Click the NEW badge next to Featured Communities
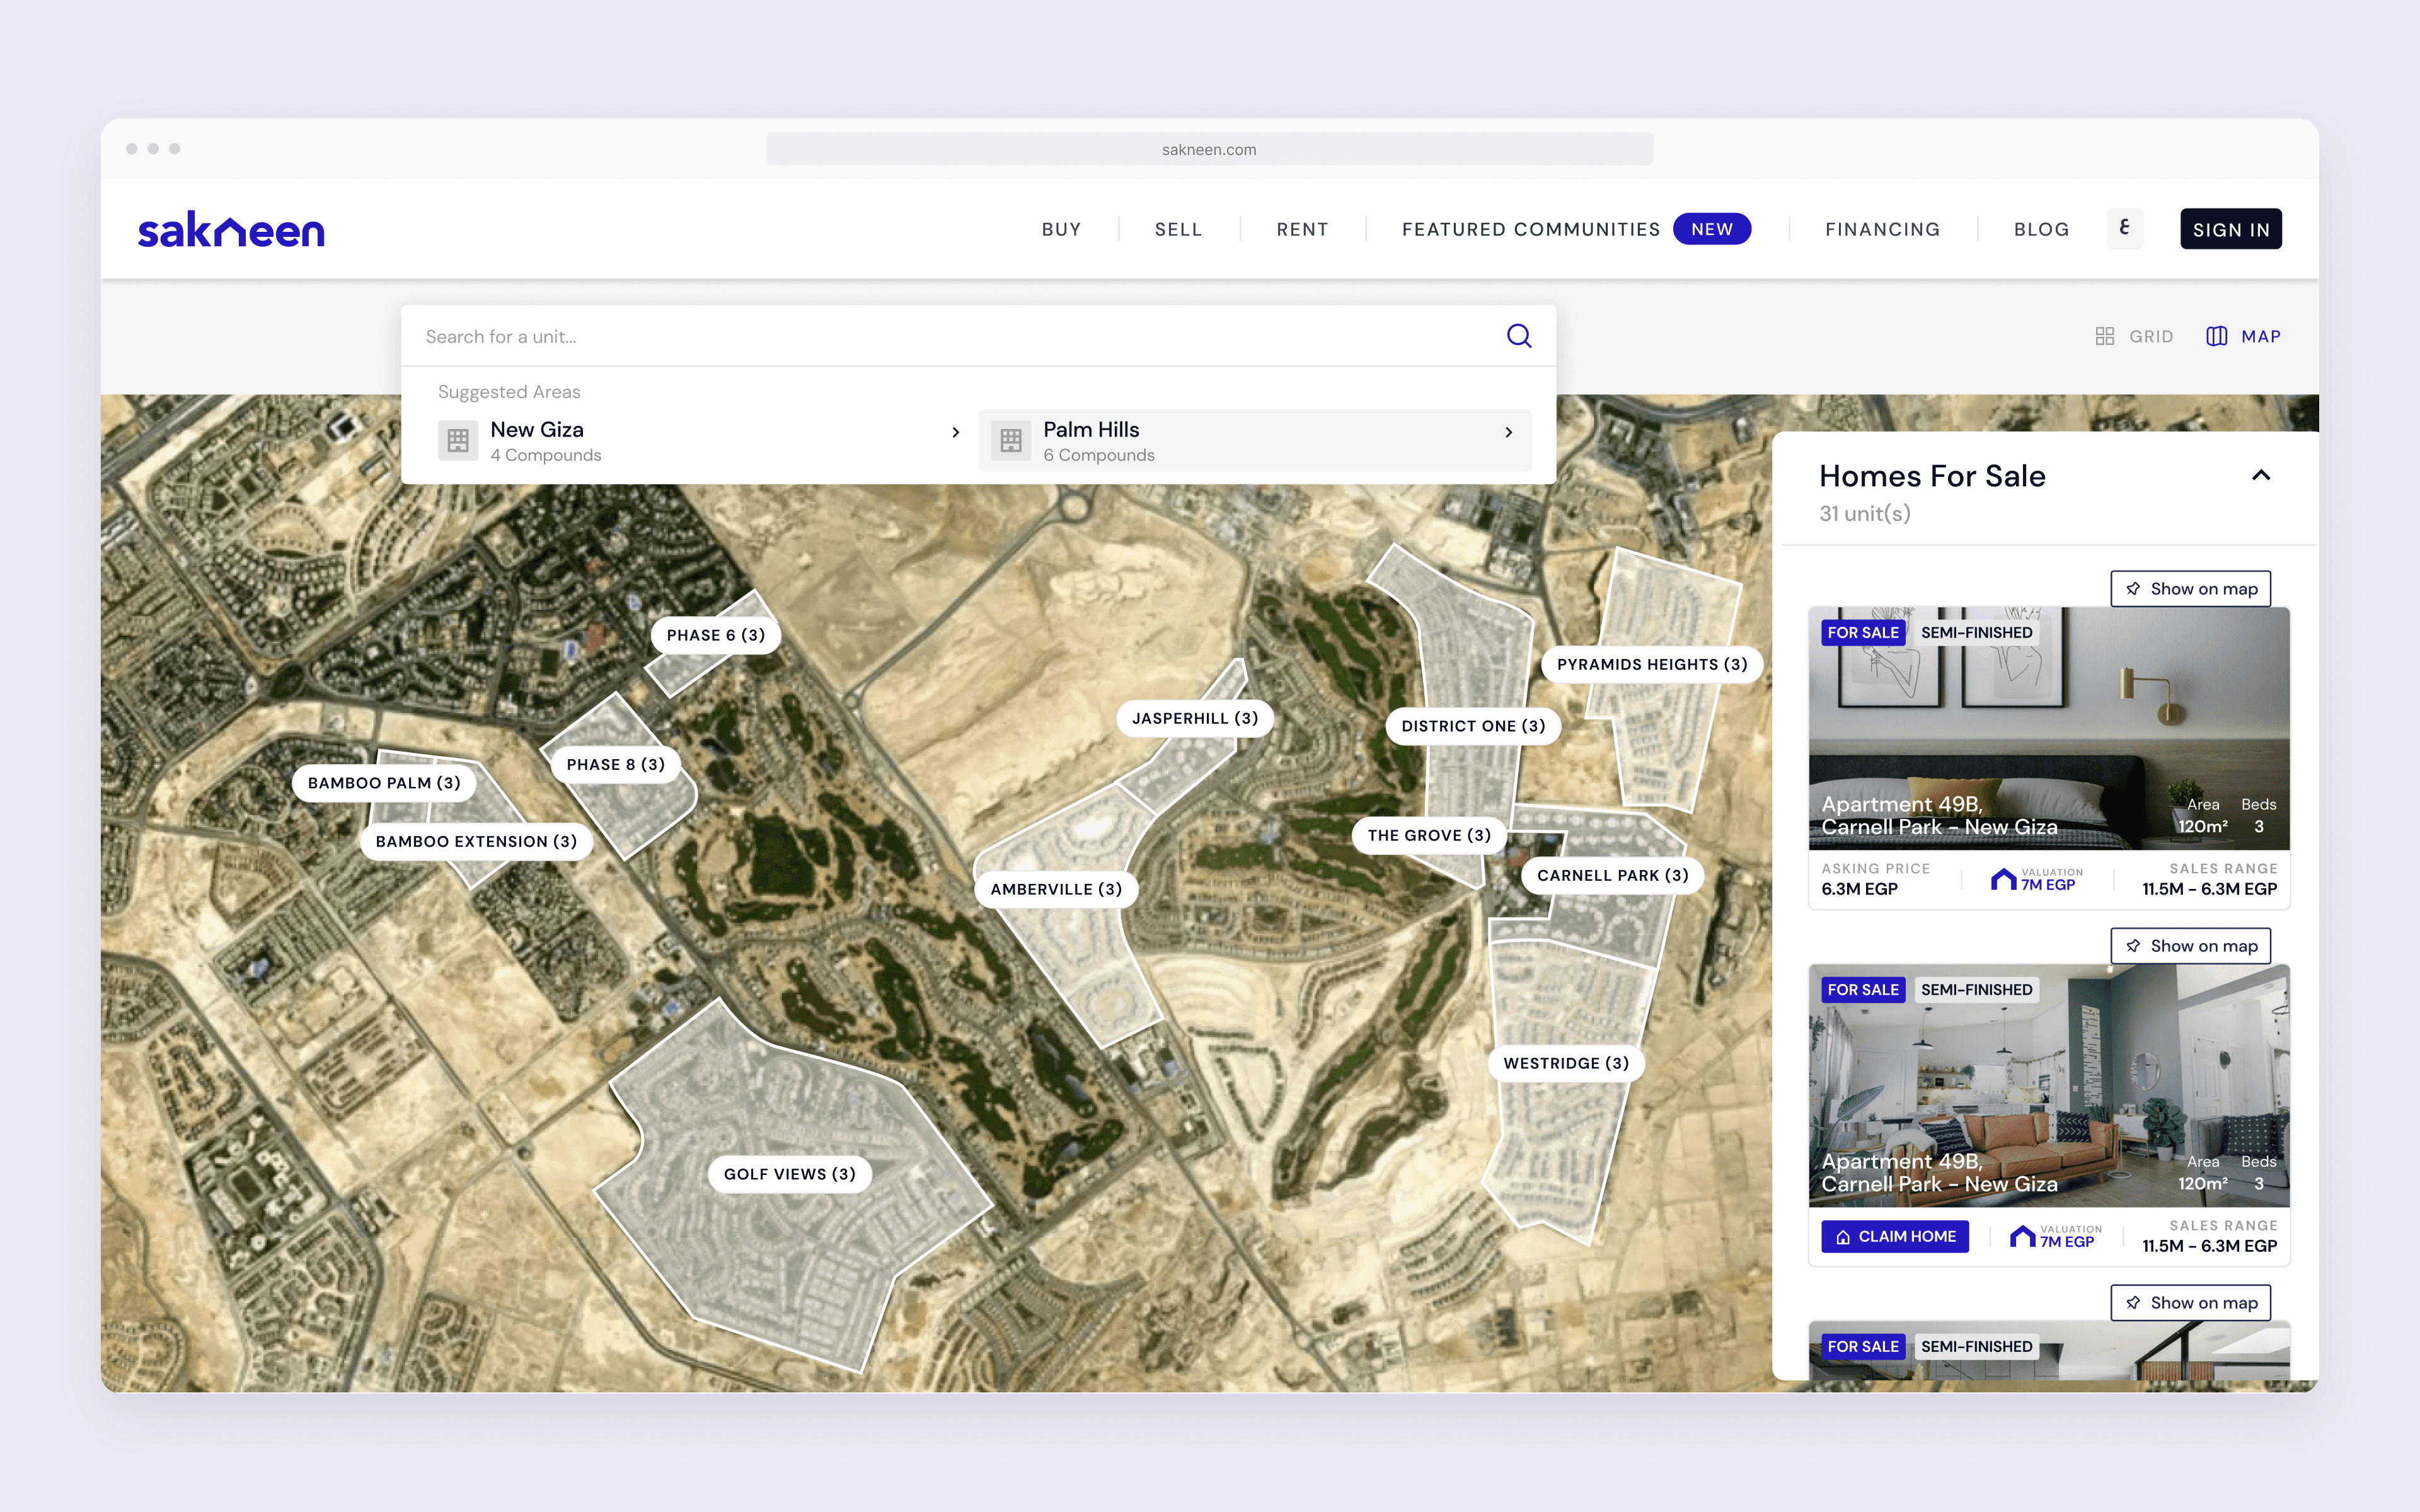Viewport: 2420px width, 1512px height. click(x=1712, y=229)
